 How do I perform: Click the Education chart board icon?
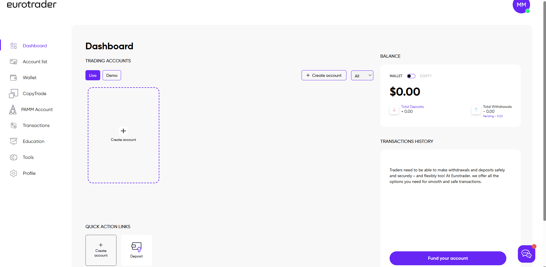pyautogui.click(x=14, y=141)
